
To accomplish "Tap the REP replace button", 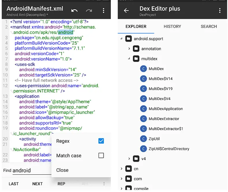I will (61, 184).
